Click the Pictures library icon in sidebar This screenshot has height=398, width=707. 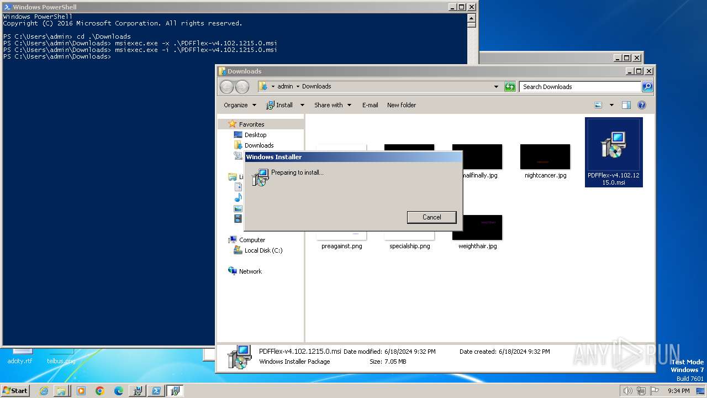[x=238, y=208]
